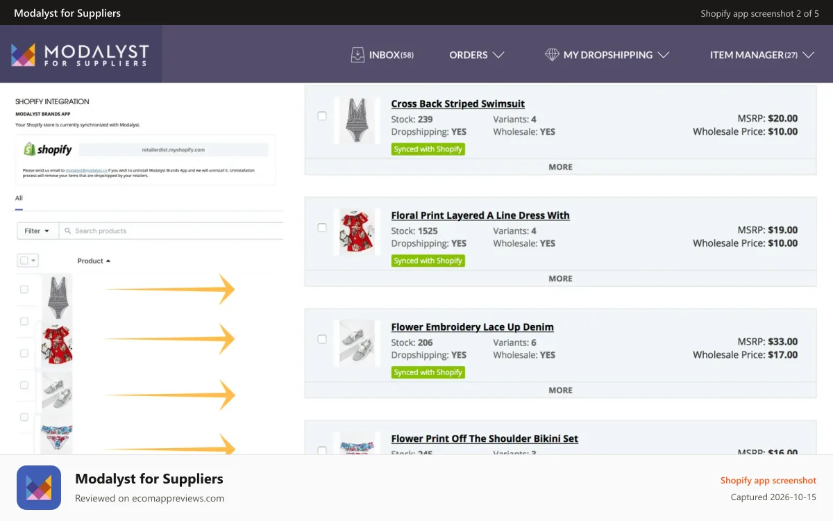
Task: Sort by the Product column
Action: (x=94, y=261)
